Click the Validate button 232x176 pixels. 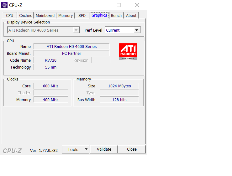click(104, 149)
